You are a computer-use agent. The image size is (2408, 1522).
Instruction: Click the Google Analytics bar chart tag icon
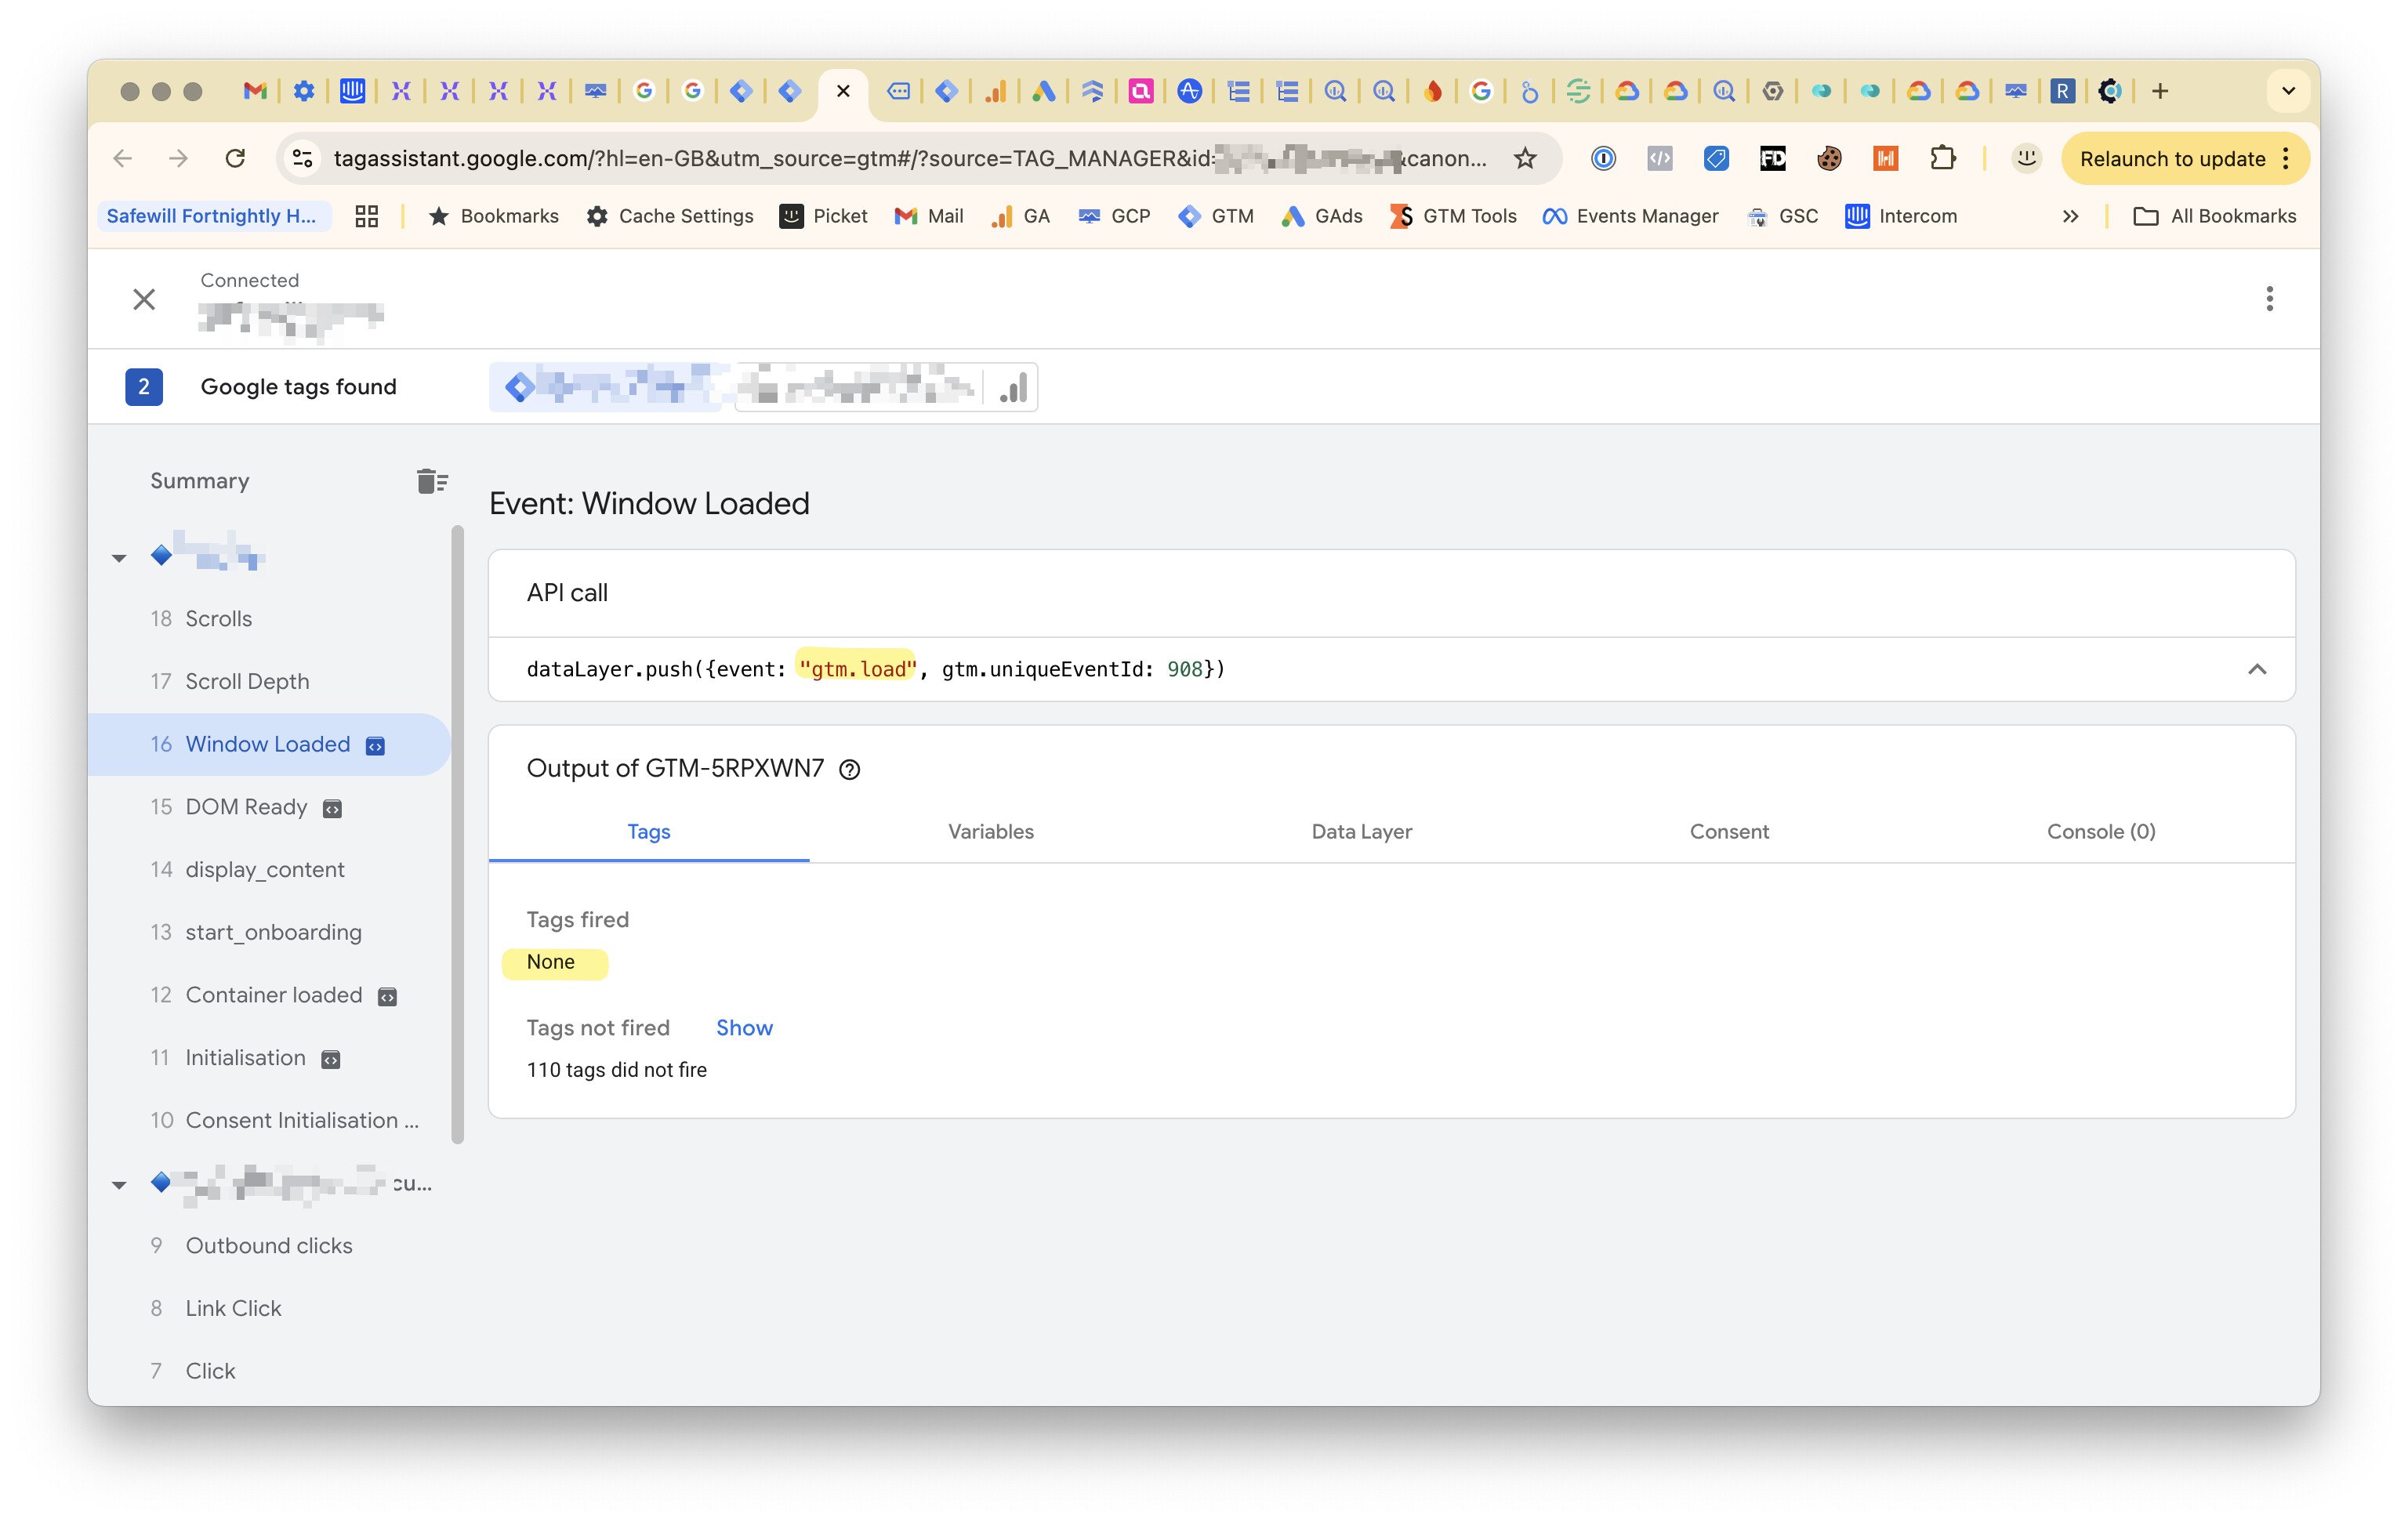(x=1013, y=387)
